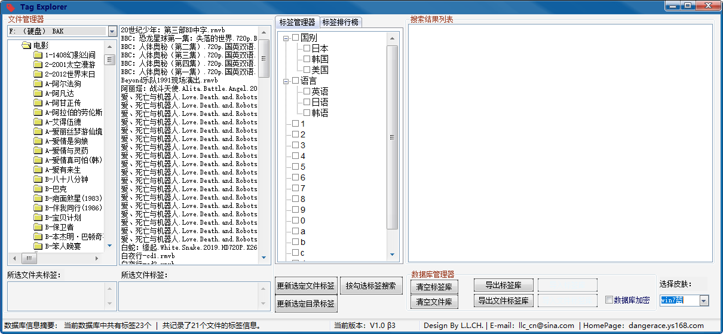The image size is (723, 334).
Task: Switch to the 标签排行榜 tab
Action: pos(341,23)
